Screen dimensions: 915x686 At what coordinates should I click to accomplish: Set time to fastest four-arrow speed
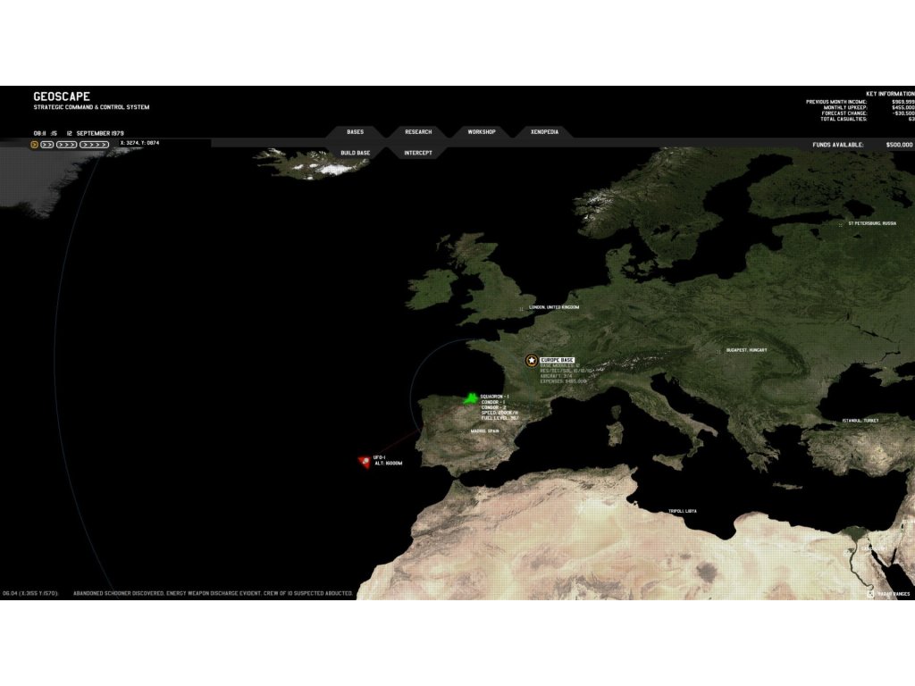pos(94,145)
